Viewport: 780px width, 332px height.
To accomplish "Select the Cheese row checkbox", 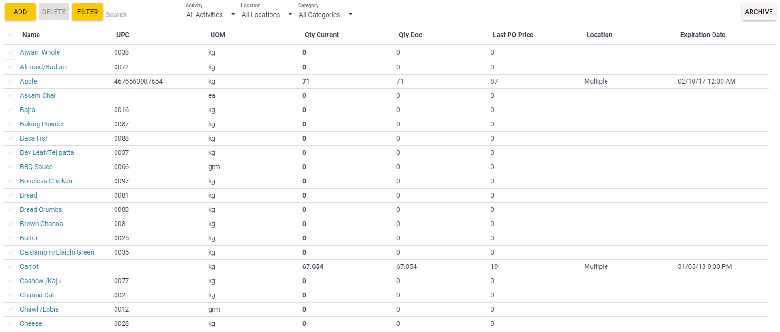I will pyautogui.click(x=10, y=323).
